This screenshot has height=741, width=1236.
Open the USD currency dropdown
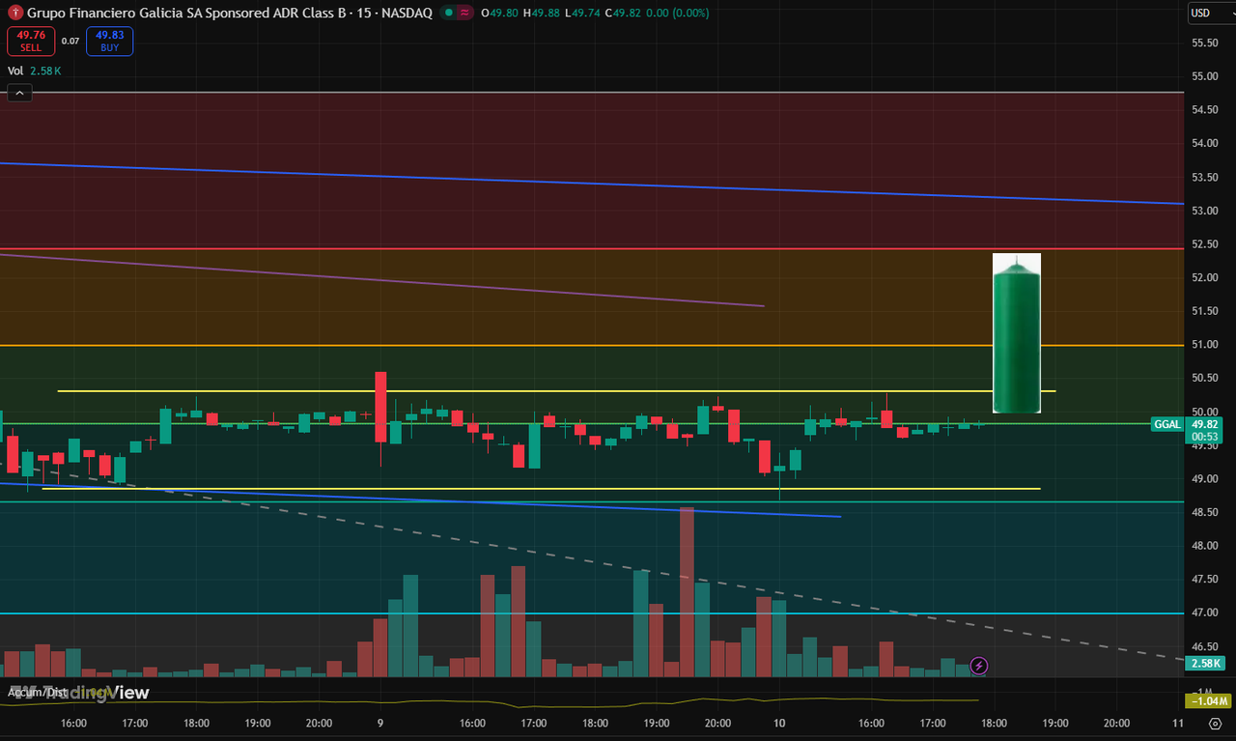[x=1211, y=13]
